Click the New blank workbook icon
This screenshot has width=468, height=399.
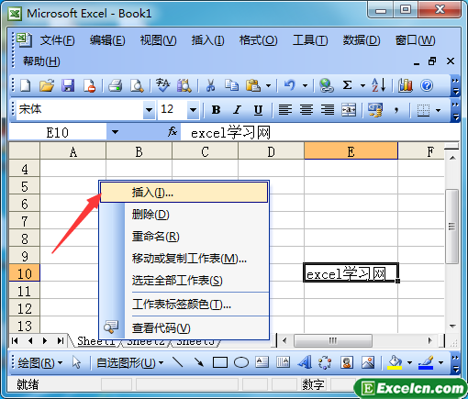tap(26, 85)
